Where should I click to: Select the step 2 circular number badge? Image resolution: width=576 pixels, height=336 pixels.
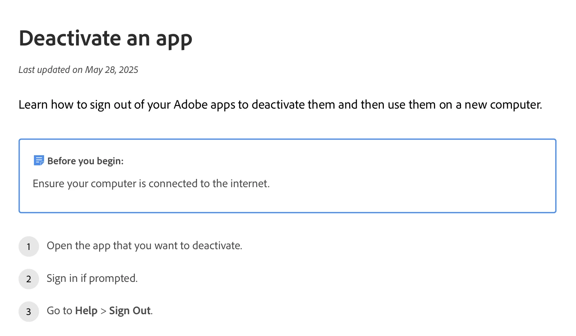29,279
